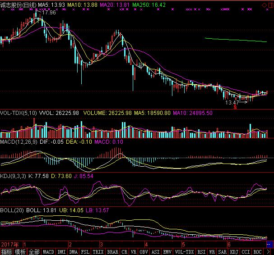Click month 6 marker on timeline
Screen dimensions: 274x255
[x=229, y=245]
